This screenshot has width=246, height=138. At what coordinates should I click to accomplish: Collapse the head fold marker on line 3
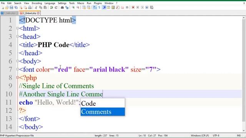[17, 36]
